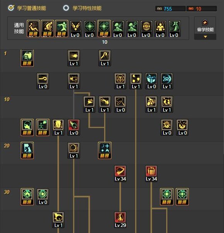Select the red flame skill at Lv 29
224x233 pixels.
pyautogui.click(x=120, y=220)
